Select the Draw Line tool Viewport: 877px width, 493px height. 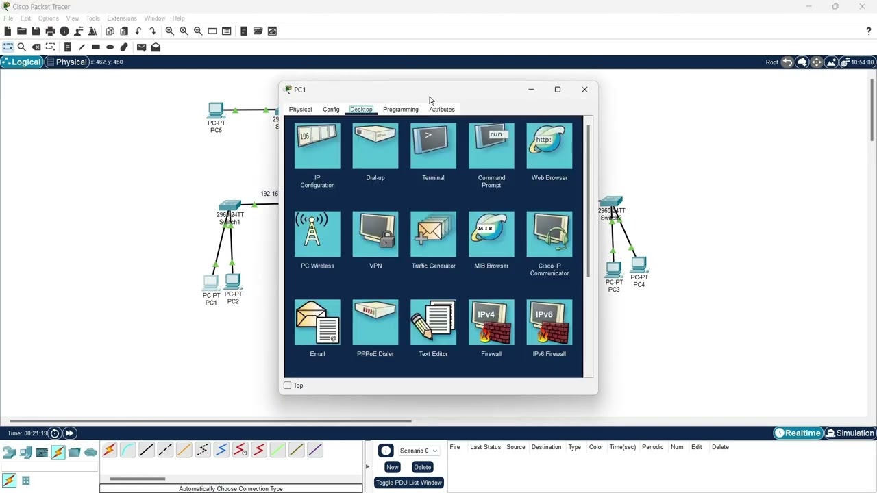(x=82, y=47)
